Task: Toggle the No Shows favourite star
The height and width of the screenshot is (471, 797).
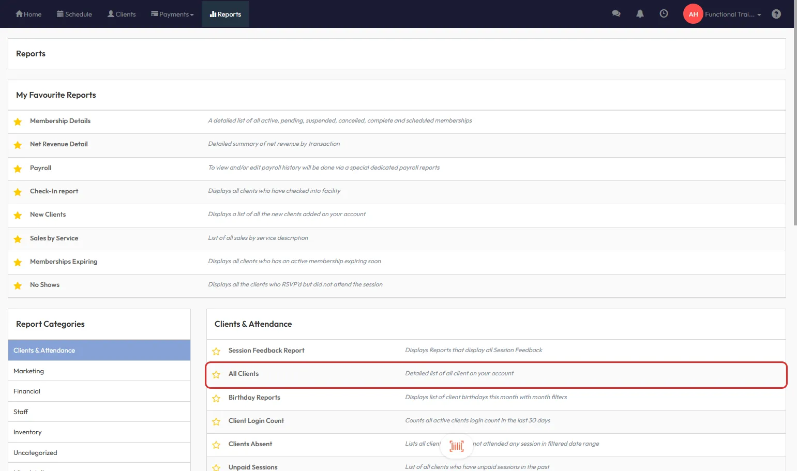Action: click(x=18, y=285)
